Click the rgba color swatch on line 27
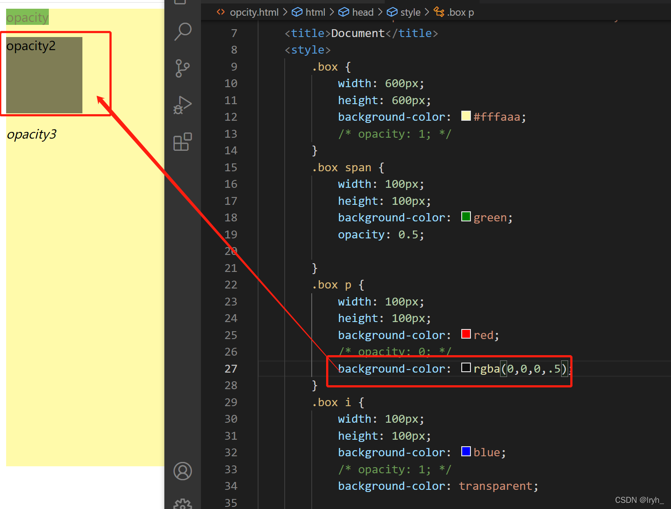The height and width of the screenshot is (509, 671). point(466,367)
